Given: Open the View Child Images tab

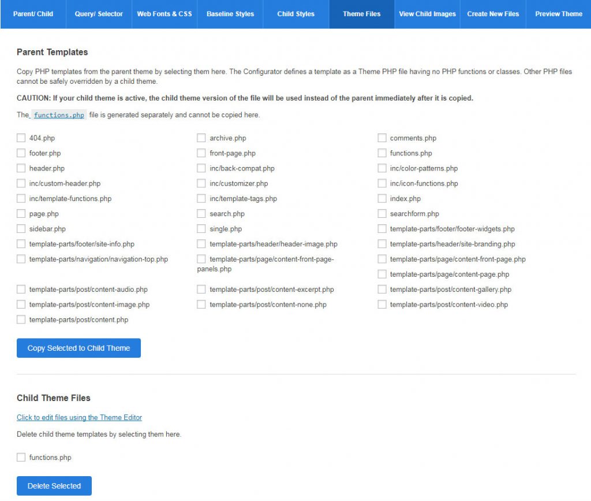Looking at the screenshot, I should coord(428,14).
